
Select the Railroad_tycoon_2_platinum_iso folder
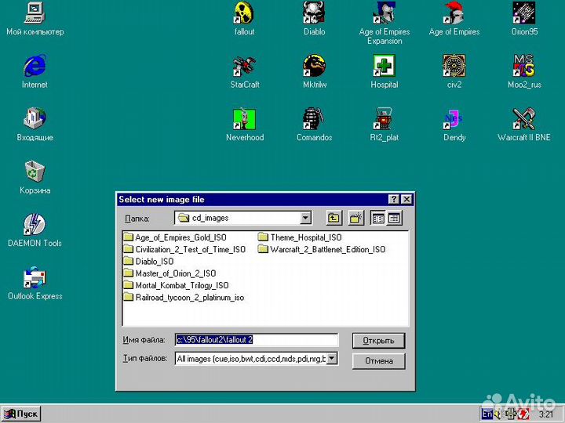point(184,298)
